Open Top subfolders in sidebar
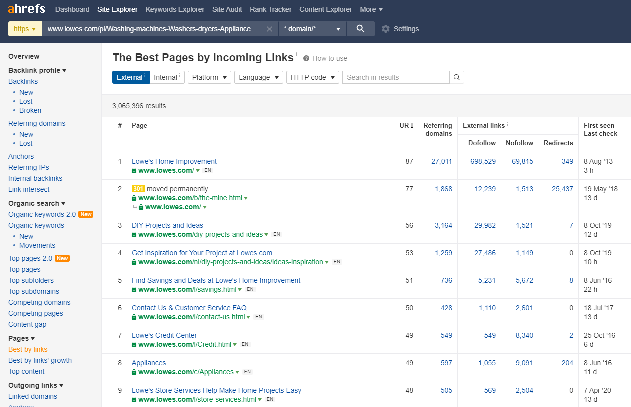Image resolution: width=631 pixels, height=407 pixels. click(x=31, y=280)
